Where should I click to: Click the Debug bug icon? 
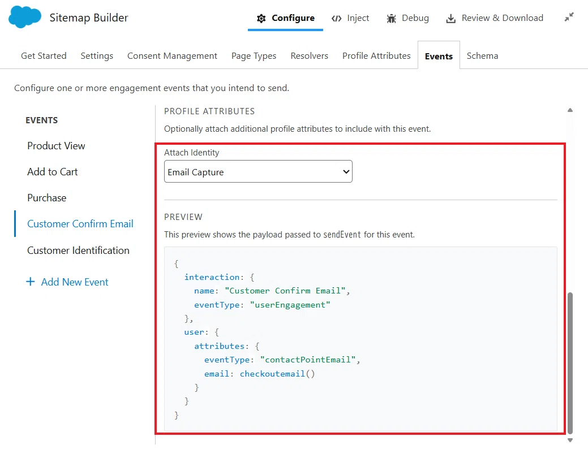click(391, 18)
